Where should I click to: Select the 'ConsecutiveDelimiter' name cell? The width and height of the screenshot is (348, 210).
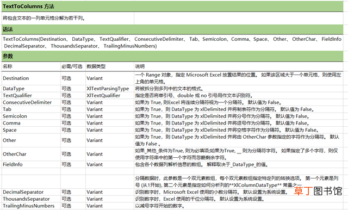click(31, 102)
